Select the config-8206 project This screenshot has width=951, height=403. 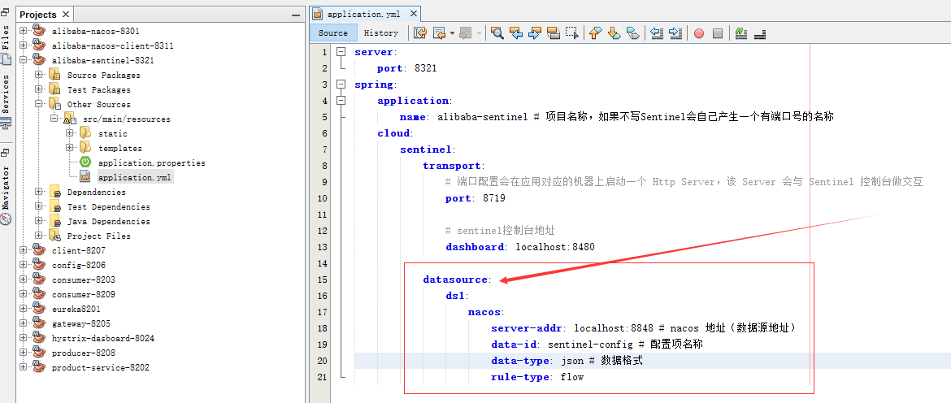point(79,265)
